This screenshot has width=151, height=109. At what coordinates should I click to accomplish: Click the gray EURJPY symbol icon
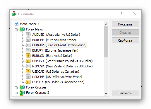point(28,50)
